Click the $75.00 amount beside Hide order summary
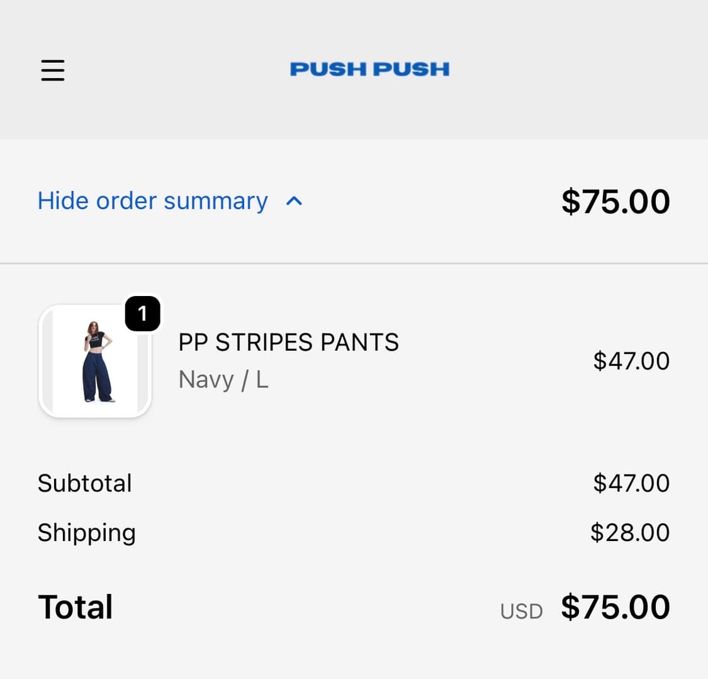Image resolution: width=708 pixels, height=679 pixels. click(x=615, y=202)
